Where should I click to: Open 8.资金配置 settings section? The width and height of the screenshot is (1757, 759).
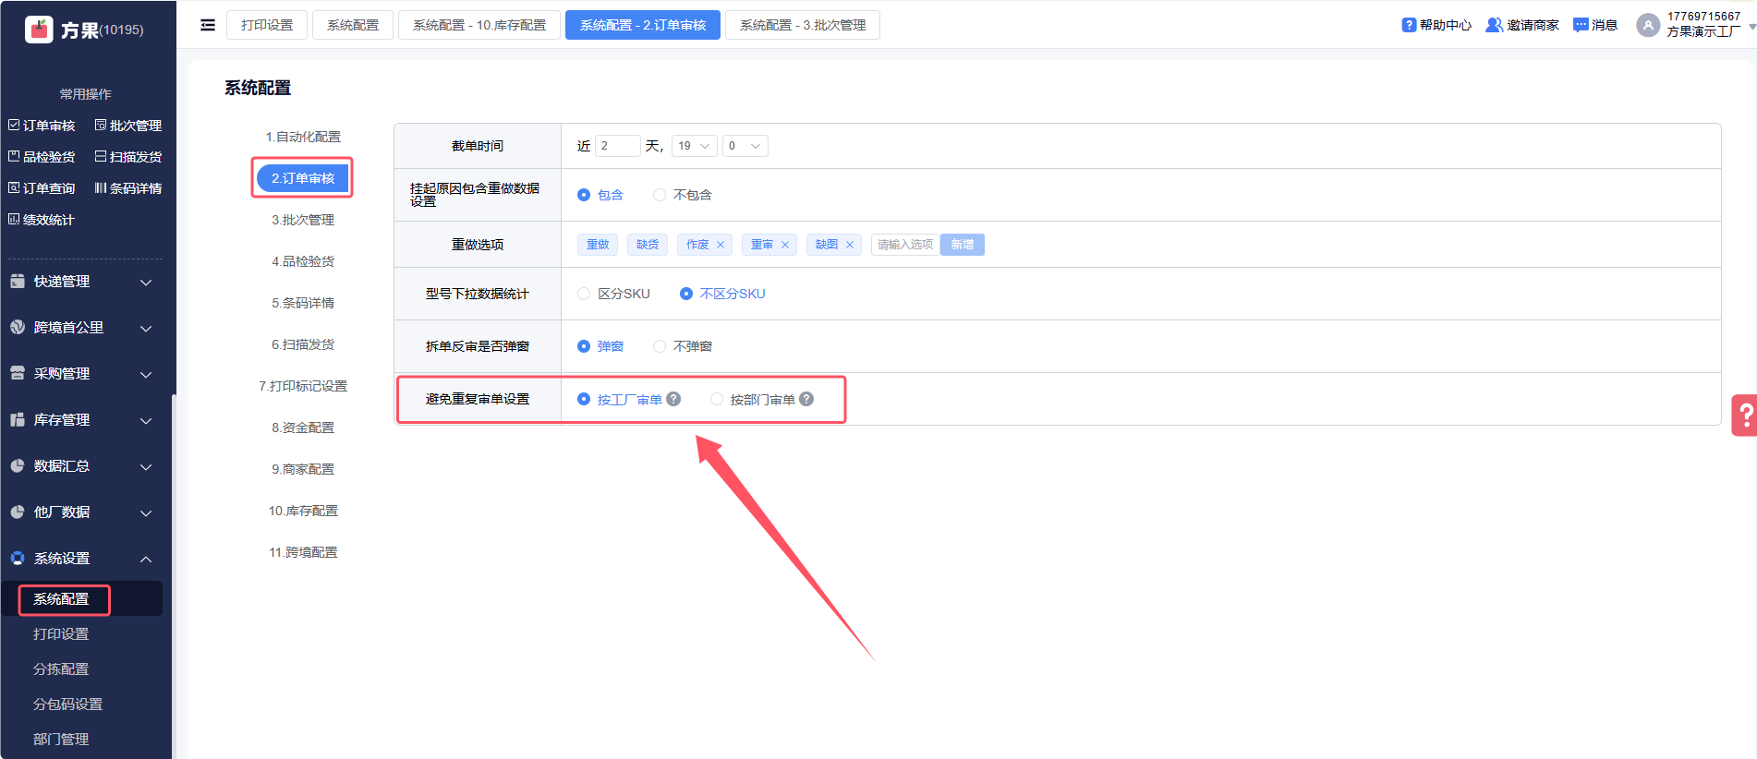(303, 428)
